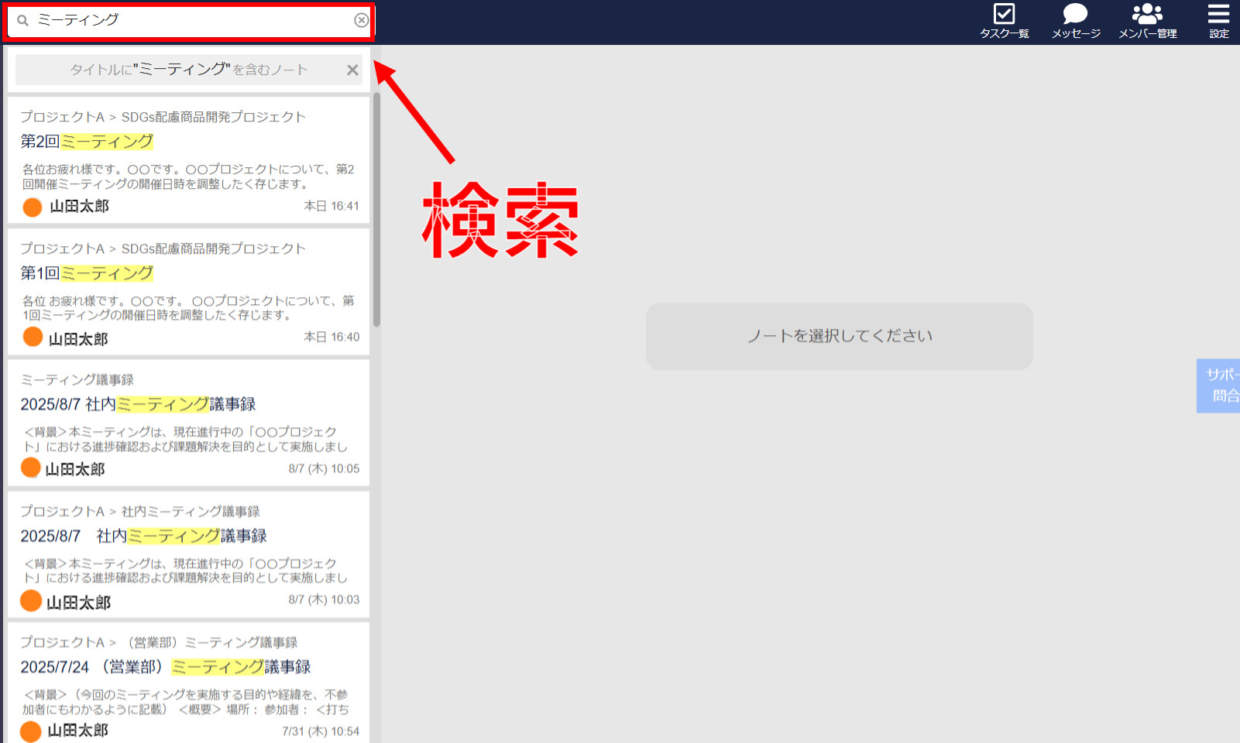
Task: Click avatar on the 7/31 note
Action: [31, 731]
